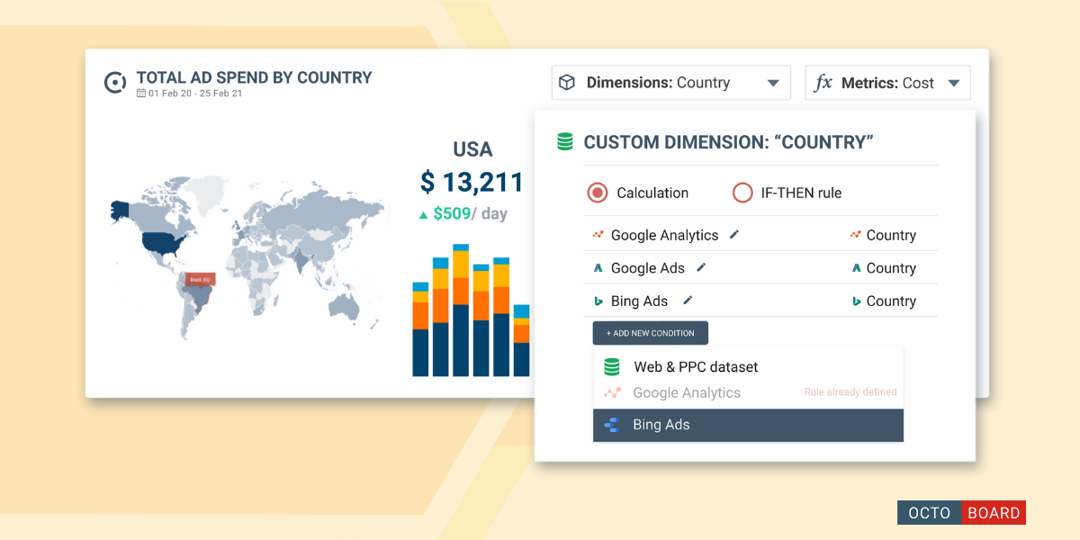Image resolution: width=1080 pixels, height=540 pixels.
Task: Click the cube icon in the Dimensions selector
Action: (567, 83)
